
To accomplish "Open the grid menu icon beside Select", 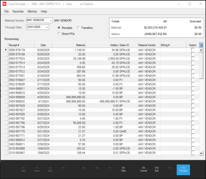I will coord(201,45).
